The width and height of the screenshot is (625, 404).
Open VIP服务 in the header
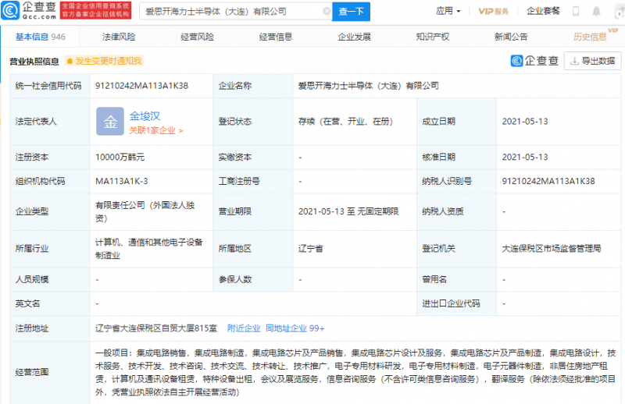point(493,12)
